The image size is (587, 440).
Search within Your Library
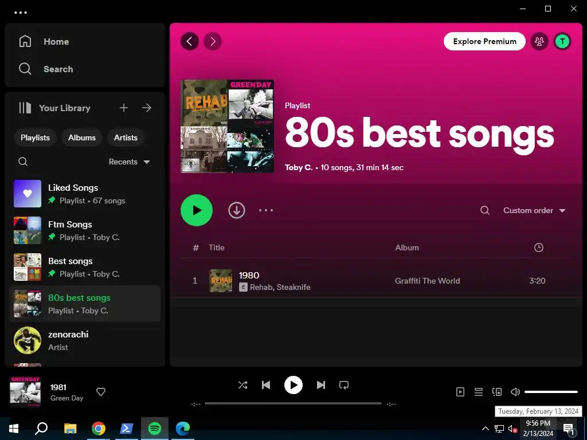pos(23,162)
